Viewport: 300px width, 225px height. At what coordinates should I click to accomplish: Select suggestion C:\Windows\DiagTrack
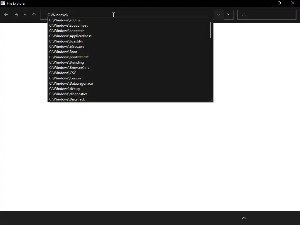point(130,99)
